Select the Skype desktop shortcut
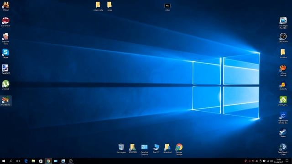 click(x=5, y=54)
